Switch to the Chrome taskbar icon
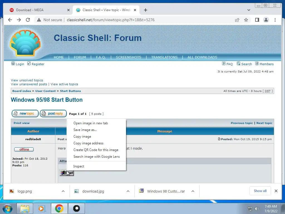This screenshot has height=214, width=285. click(59, 208)
